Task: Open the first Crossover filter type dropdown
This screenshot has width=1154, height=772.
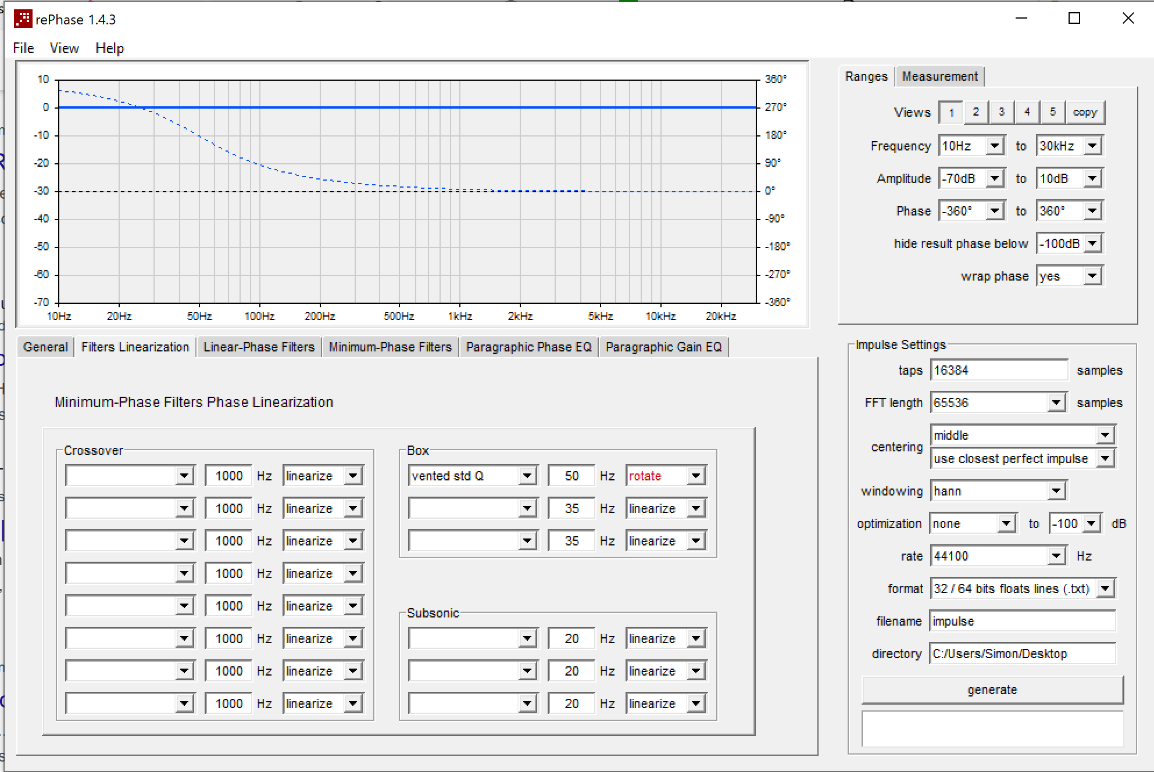Action: pos(130,476)
